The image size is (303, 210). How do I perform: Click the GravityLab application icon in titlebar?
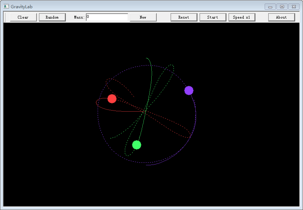point(5,6)
